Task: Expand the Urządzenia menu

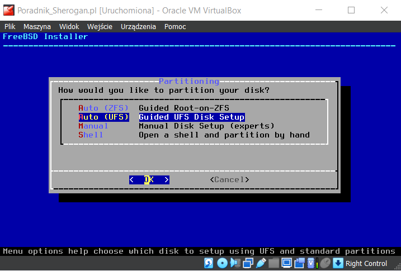Action: pyautogui.click(x=139, y=26)
